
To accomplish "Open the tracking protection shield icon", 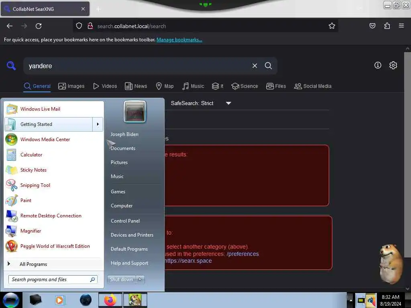I will pyautogui.click(x=79, y=26).
